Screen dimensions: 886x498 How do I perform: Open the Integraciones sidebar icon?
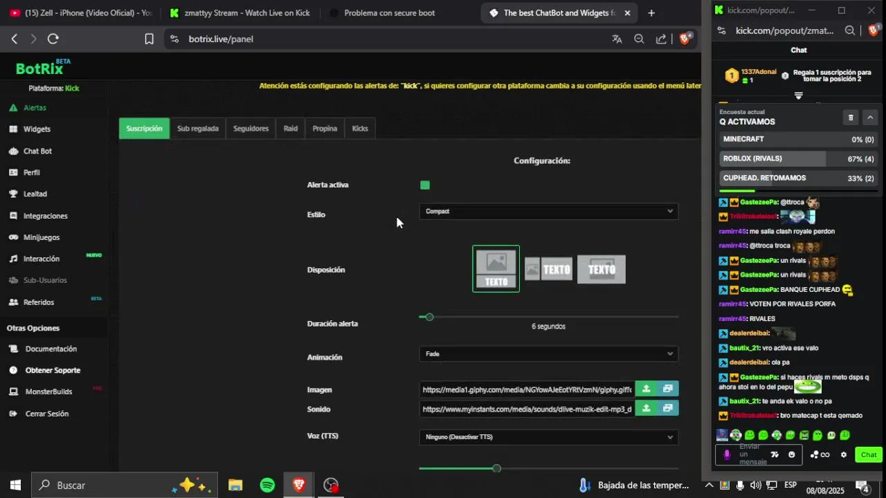click(x=13, y=216)
